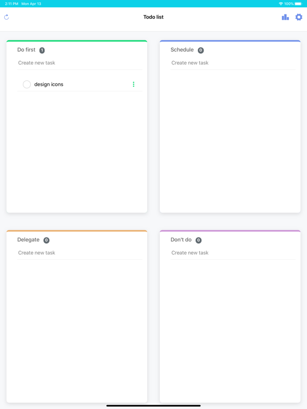This screenshot has height=409, width=307.
Task: Open the statistics bar chart icon
Action: point(285,17)
